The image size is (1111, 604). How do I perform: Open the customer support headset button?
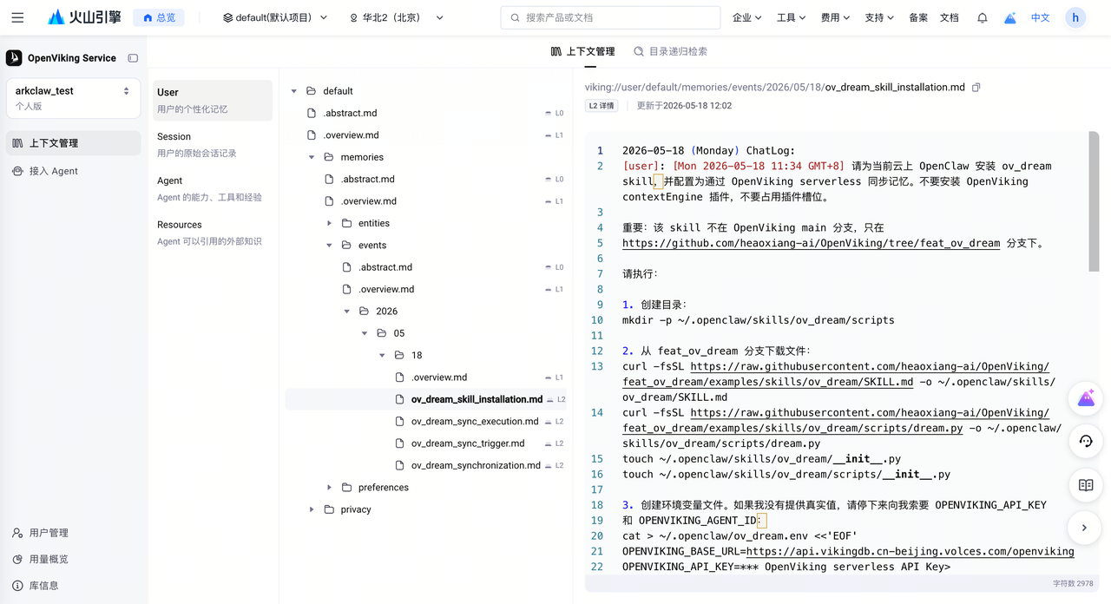coord(1086,441)
